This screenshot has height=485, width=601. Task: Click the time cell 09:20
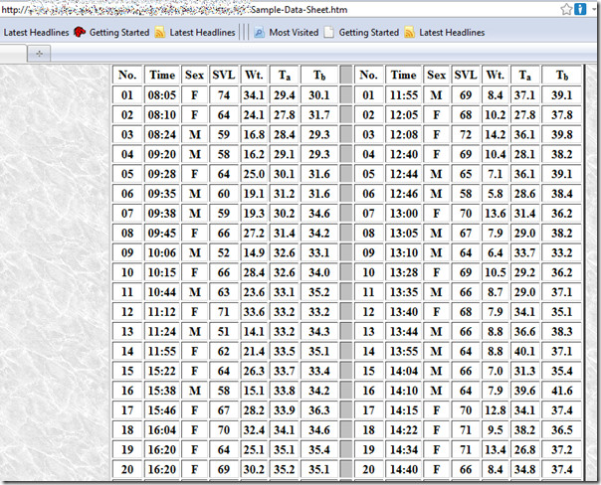[162, 154]
